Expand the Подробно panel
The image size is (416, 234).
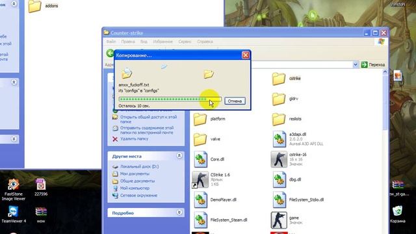tap(179, 213)
